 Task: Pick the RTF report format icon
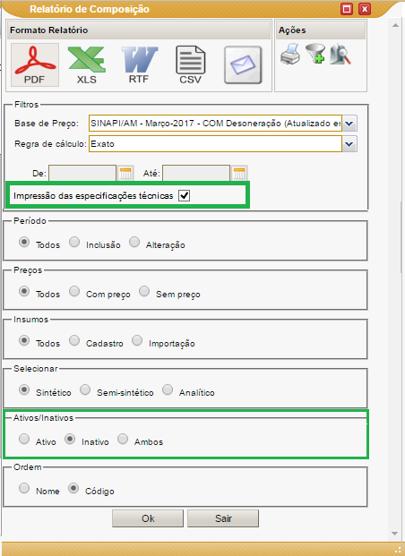[x=139, y=64]
